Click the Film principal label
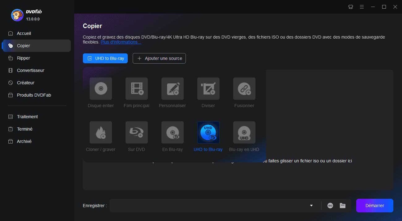This screenshot has height=221, width=402. click(136, 106)
